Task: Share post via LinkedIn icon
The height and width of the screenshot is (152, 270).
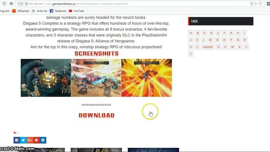Action: click(x=43, y=140)
